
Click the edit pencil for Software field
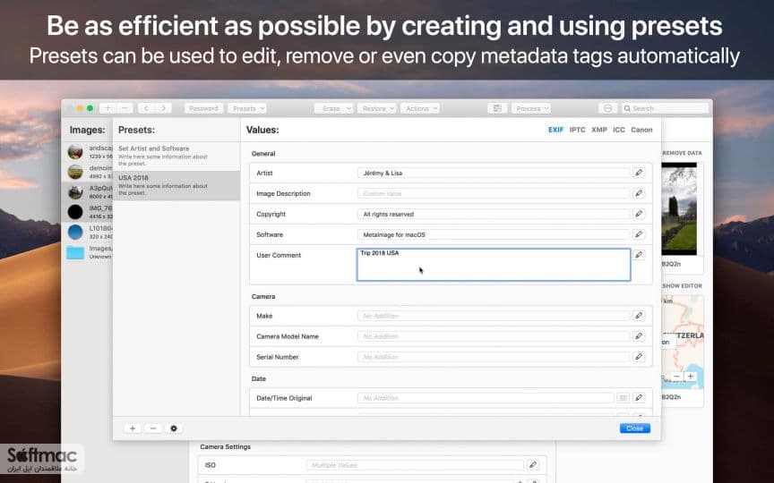(x=639, y=234)
